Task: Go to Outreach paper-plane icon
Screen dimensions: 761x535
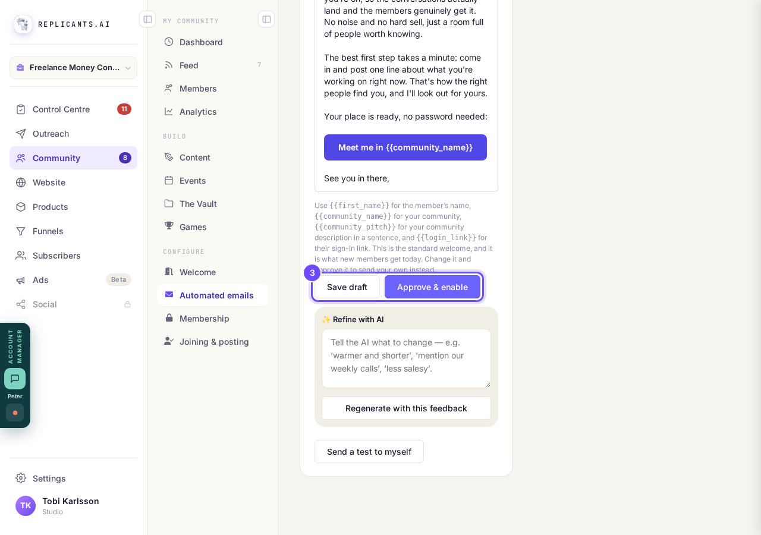Action: [x=21, y=134]
